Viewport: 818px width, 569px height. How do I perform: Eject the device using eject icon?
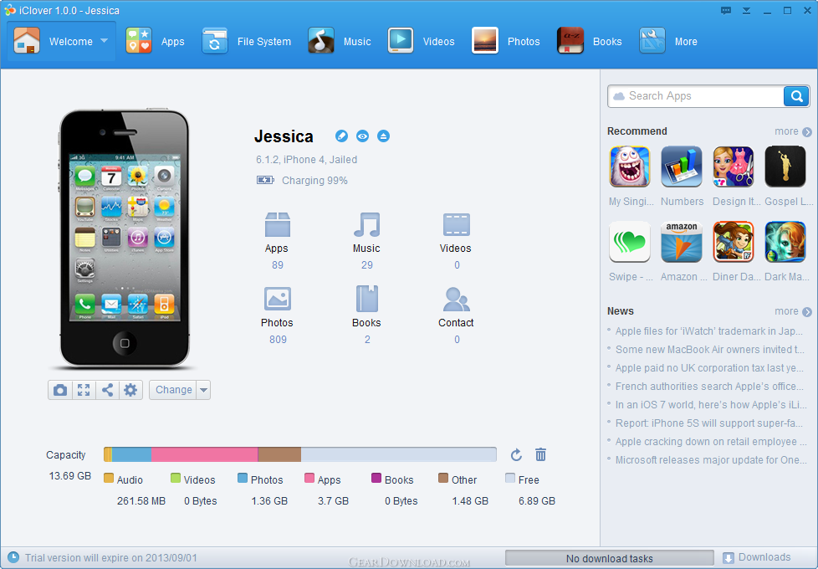[x=383, y=136]
